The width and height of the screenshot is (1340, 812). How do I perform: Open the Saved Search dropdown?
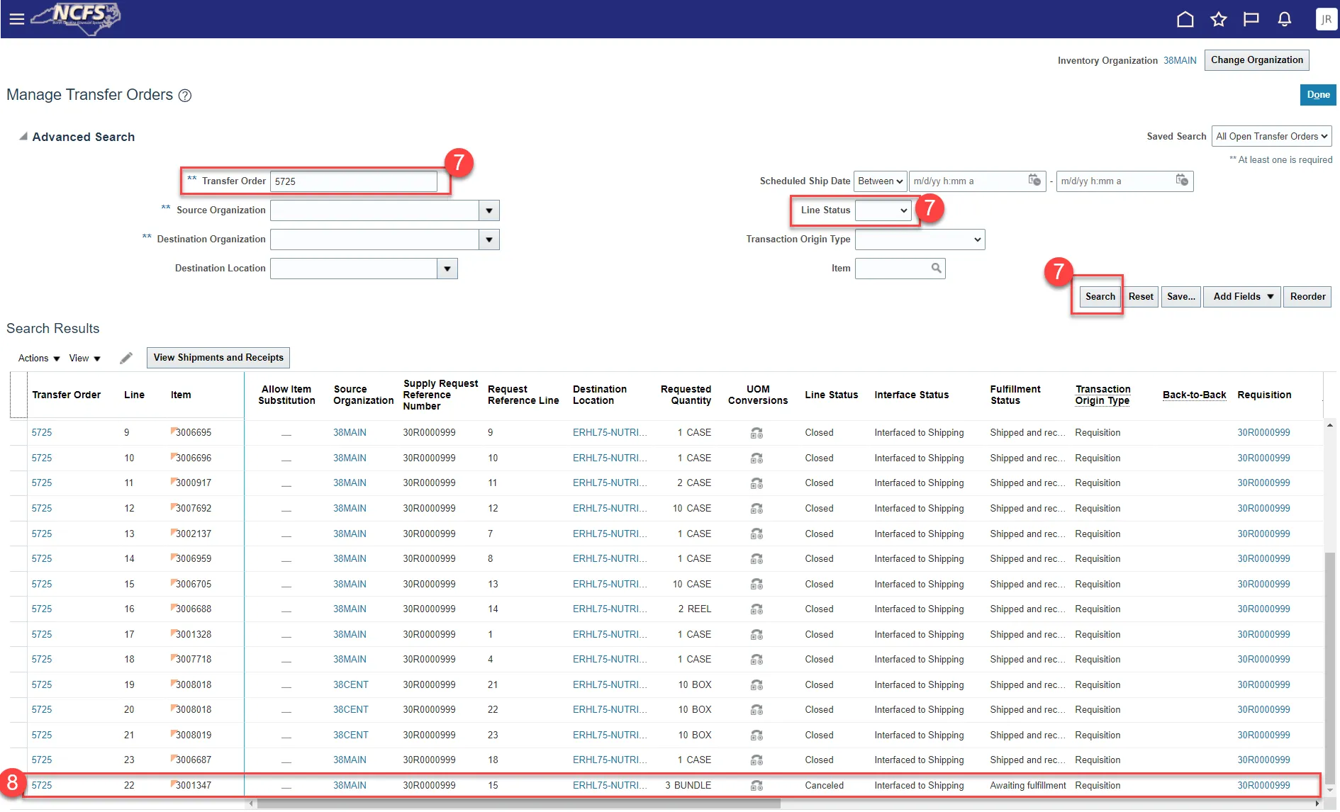click(x=1271, y=137)
